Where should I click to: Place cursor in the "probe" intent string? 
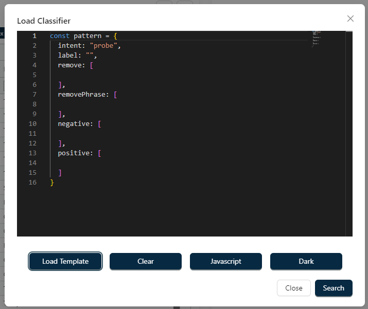click(104, 46)
